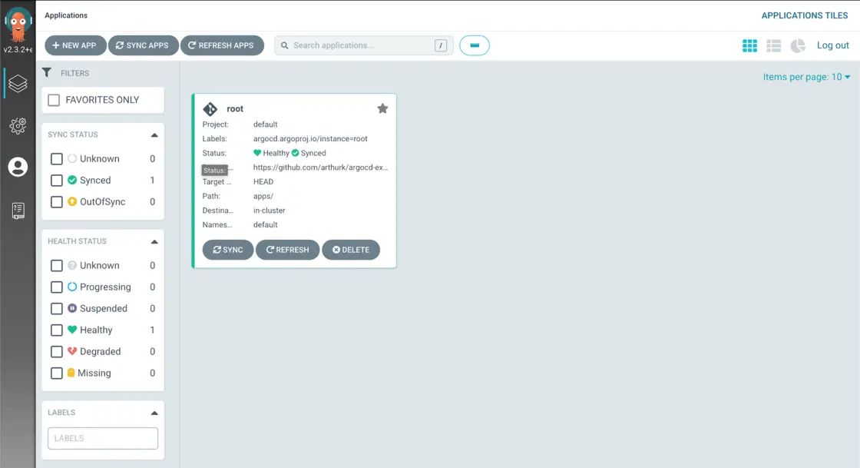Click the New App button

pyautogui.click(x=75, y=45)
